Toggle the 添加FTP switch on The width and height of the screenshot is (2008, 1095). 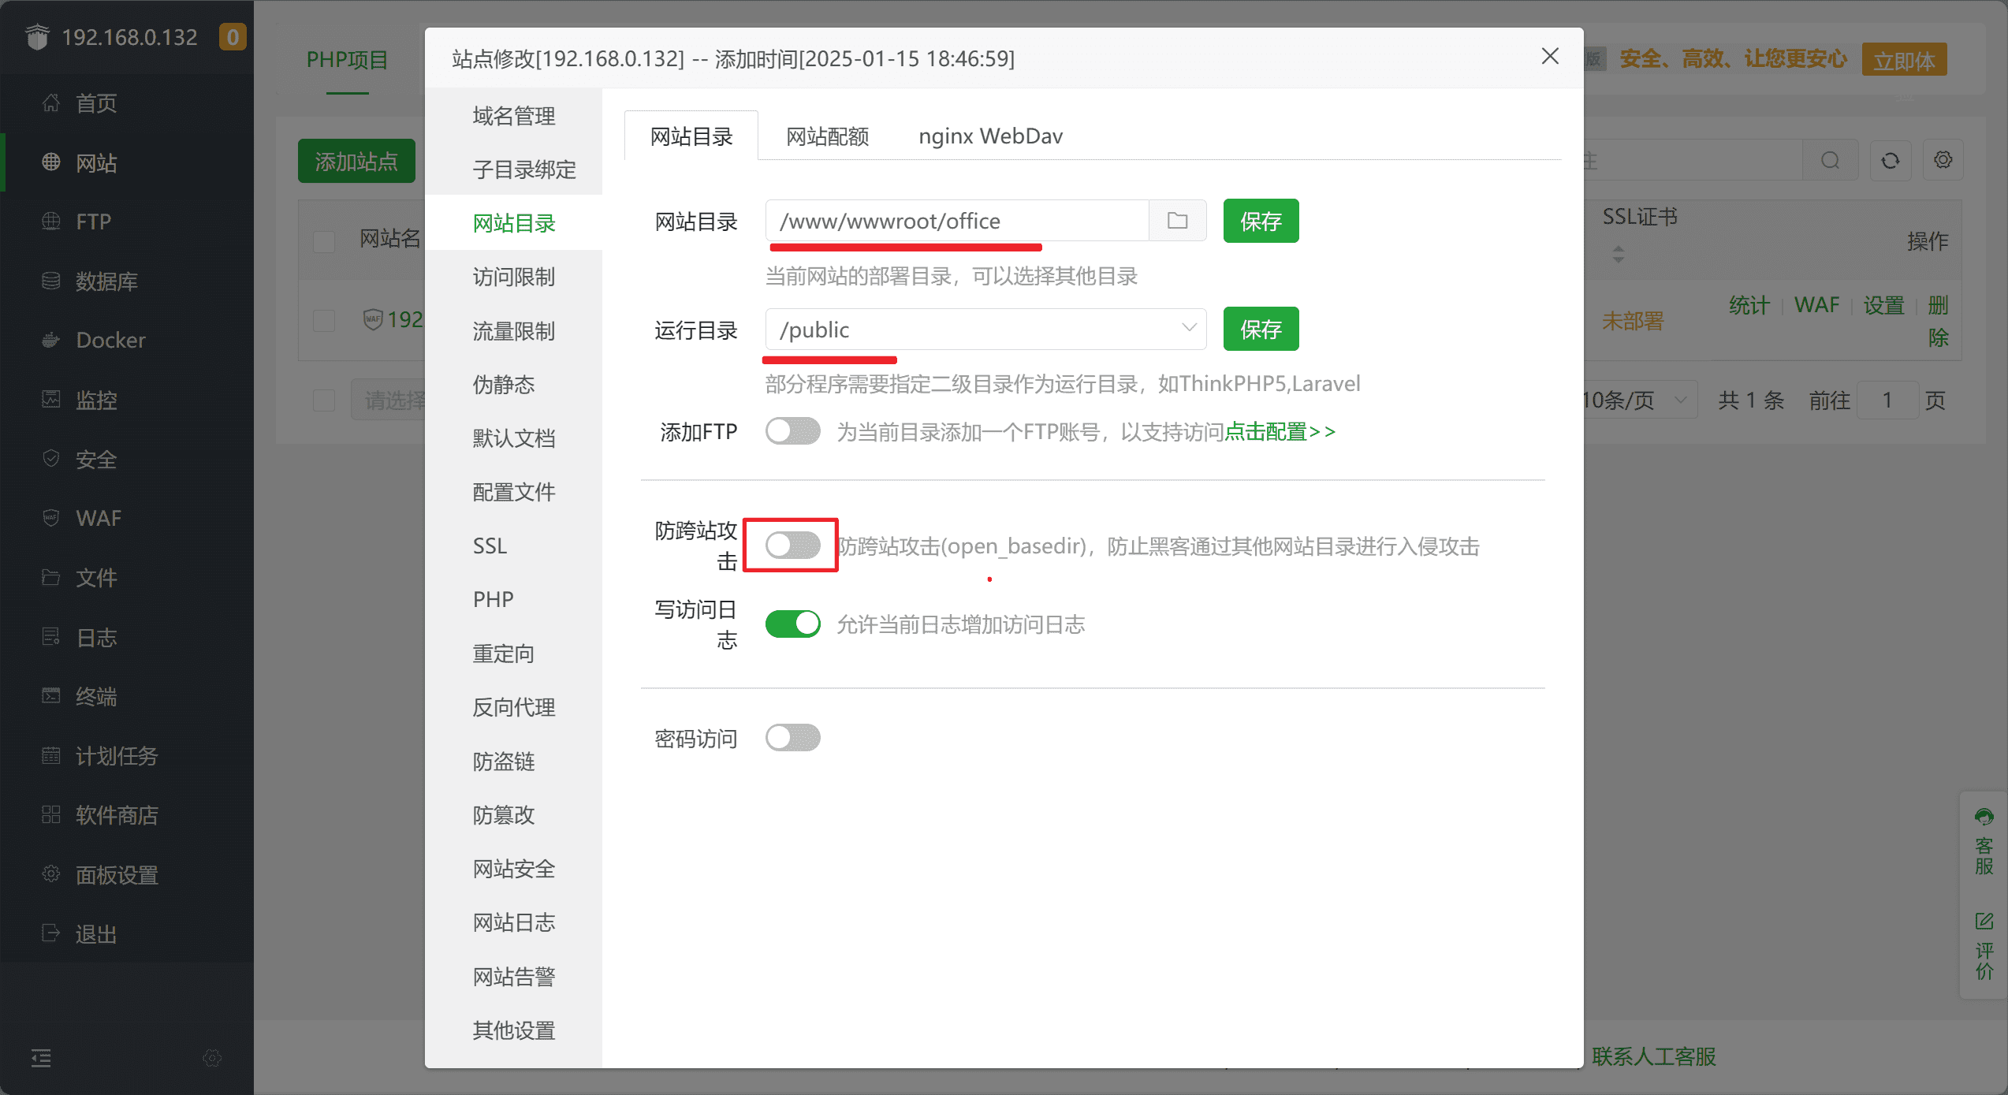792,431
